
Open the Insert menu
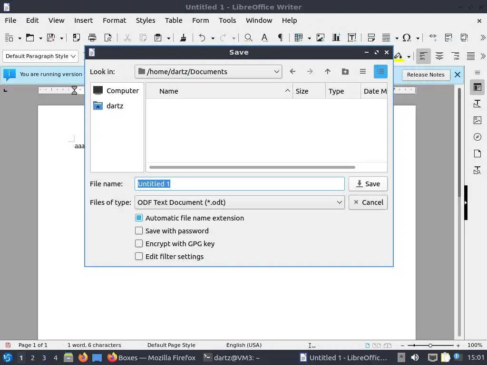pos(83,20)
